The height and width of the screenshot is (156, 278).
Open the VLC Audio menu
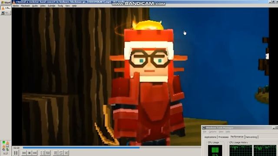35,6
